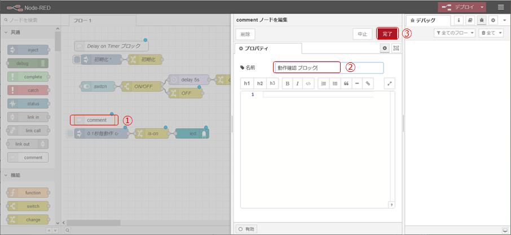511x235 pixels.
Task: Open the 全てのフロー filter dropdown
Action: coord(455,34)
